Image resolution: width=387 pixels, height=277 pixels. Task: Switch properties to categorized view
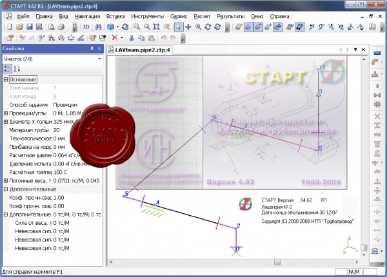click(x=7, y=68)
